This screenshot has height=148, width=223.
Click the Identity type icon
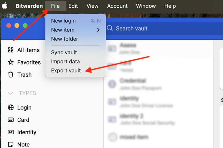point(11,132)
